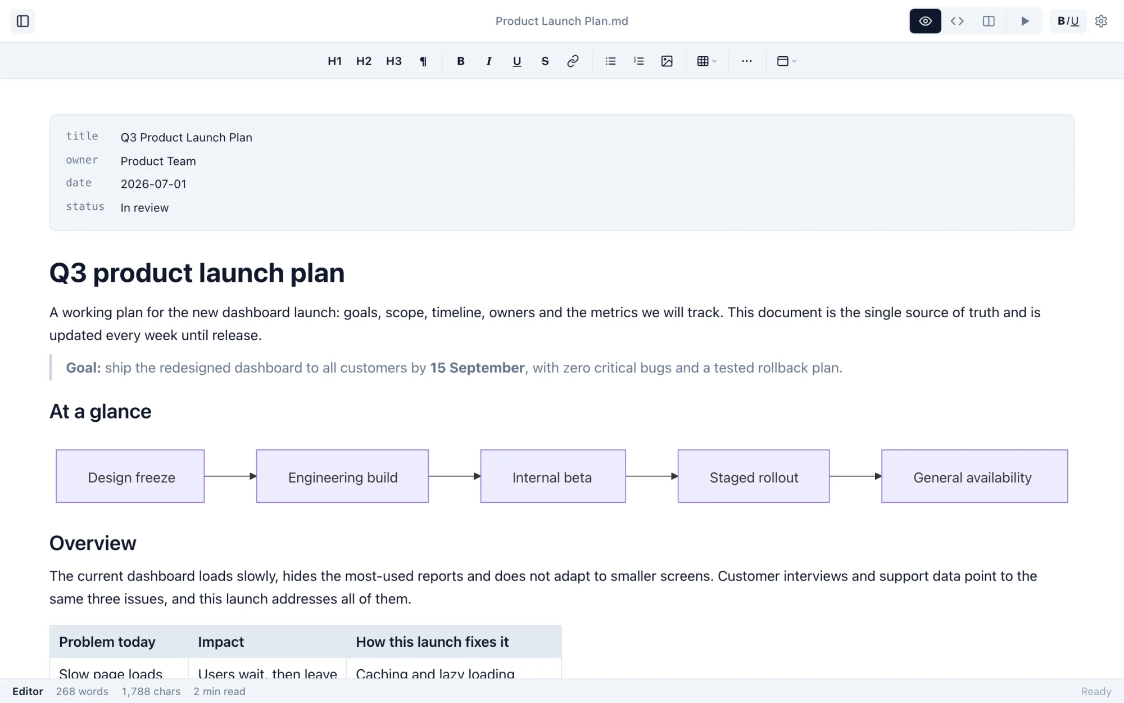Insert a hyperlink
The width and height of the screenshot is (1124, 703).
coord(573,61)
